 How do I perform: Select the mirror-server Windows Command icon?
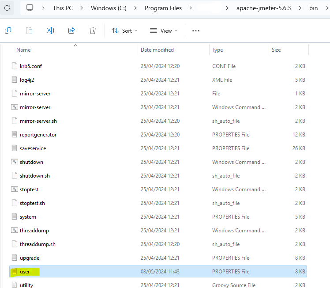14,107
